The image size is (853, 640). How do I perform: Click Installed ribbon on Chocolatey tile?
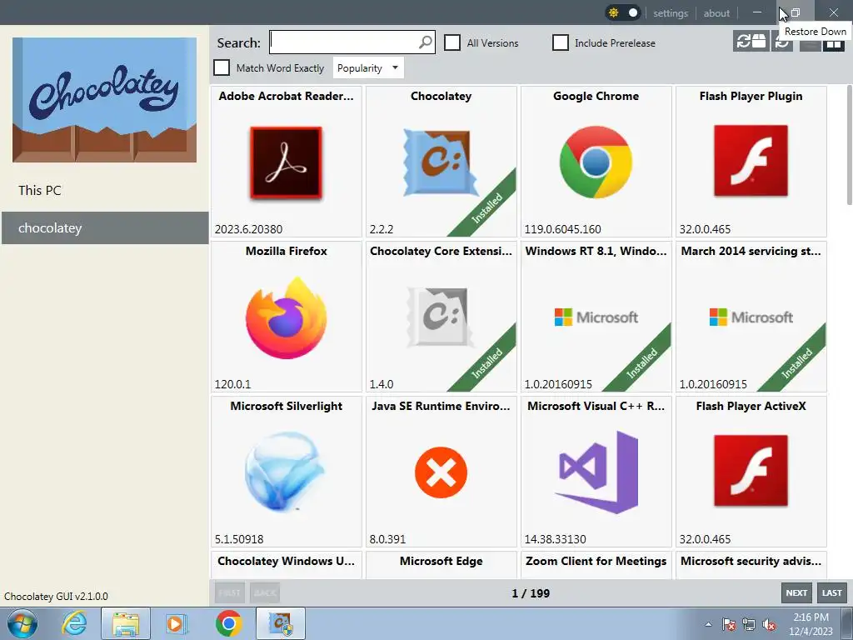(487, 207)
